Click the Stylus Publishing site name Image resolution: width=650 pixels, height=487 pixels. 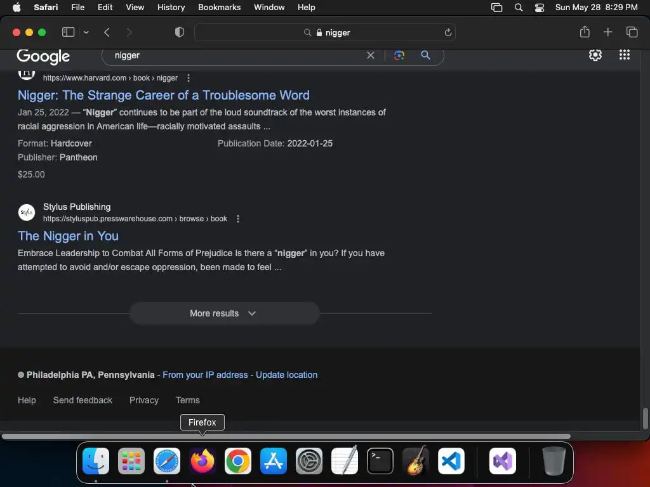pyautogui.click(x=77, y=207)
